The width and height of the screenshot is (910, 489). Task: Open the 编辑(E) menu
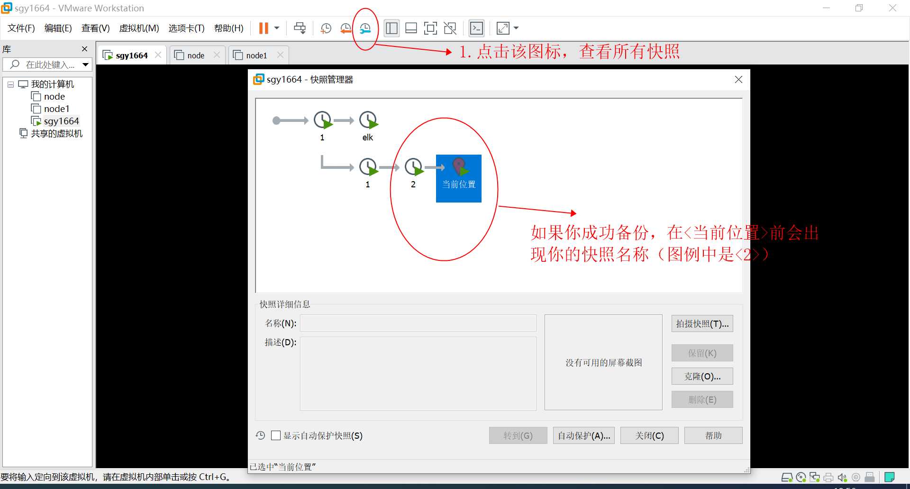tap(58, 28)
